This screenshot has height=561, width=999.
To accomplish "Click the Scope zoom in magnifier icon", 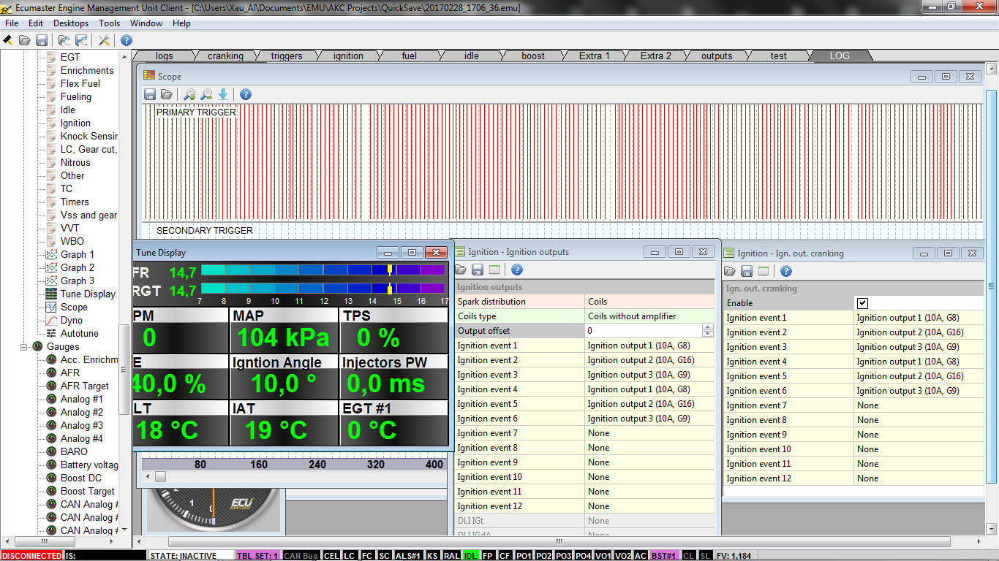I will coord(189,94).
